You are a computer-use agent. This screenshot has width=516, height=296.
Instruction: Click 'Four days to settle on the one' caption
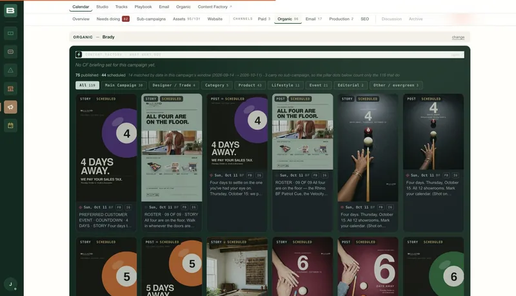[236, 188]
